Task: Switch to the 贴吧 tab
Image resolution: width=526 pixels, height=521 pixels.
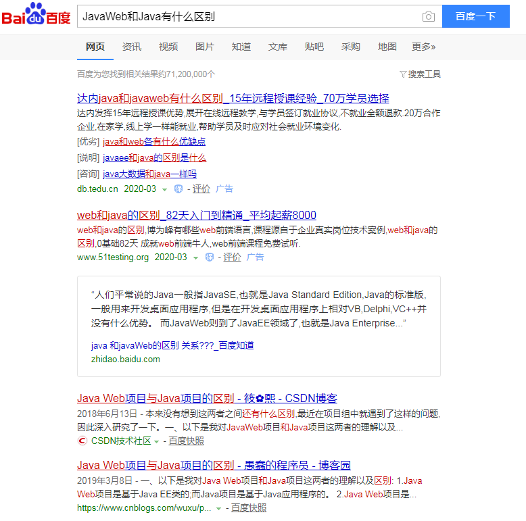Action: coord(314,47)
